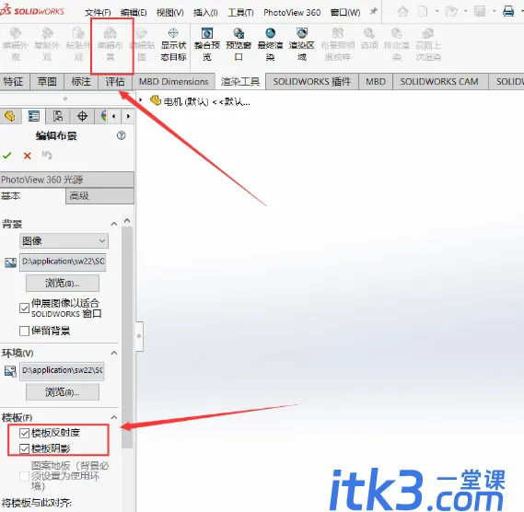Open the background type dropdown showing 图像
The image size is (524, 512).
click(64, 240)
